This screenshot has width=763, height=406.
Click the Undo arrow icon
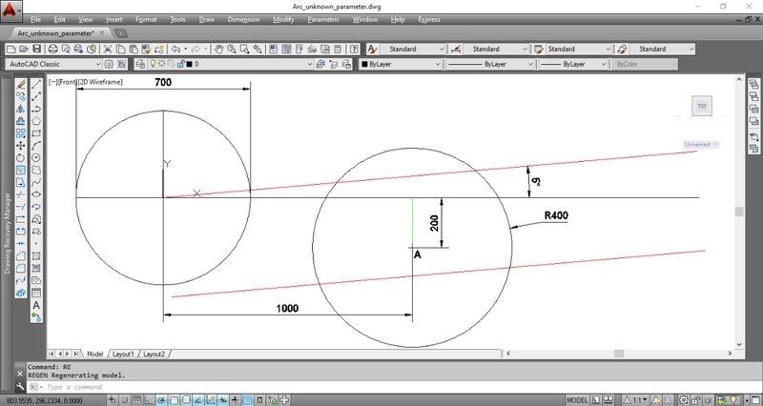pos(176,49)
